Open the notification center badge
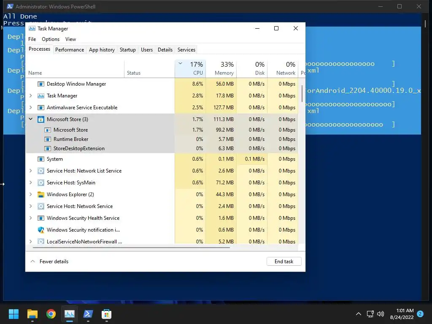The image size is (432, 324). click(x=420, y=314)
